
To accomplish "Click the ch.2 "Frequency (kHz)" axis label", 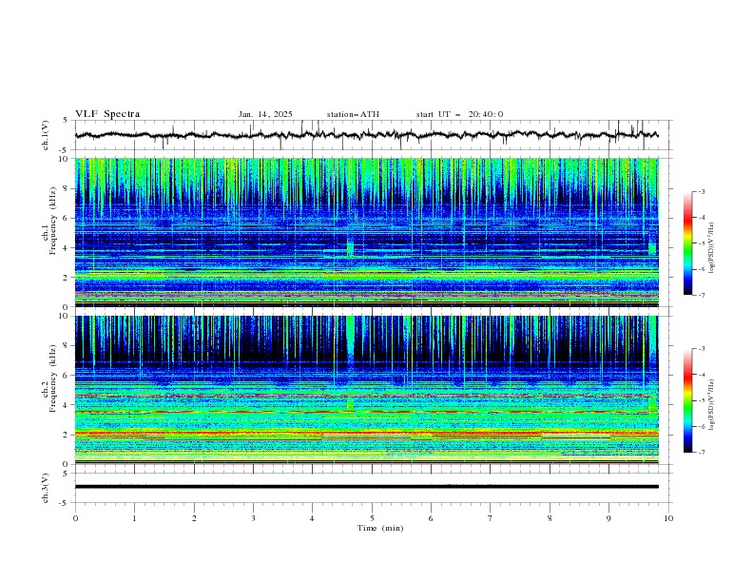I will click(53, 378).
